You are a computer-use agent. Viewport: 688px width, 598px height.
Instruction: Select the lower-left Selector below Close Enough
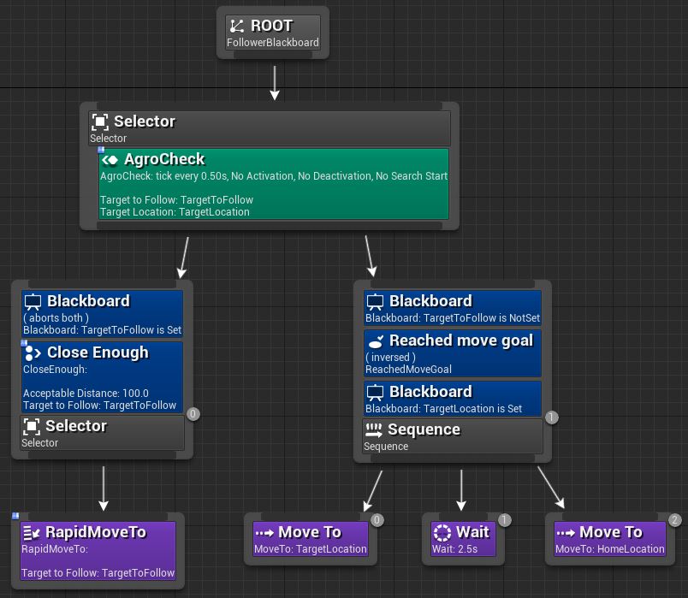pyautogui.click(x=102, y=433)
